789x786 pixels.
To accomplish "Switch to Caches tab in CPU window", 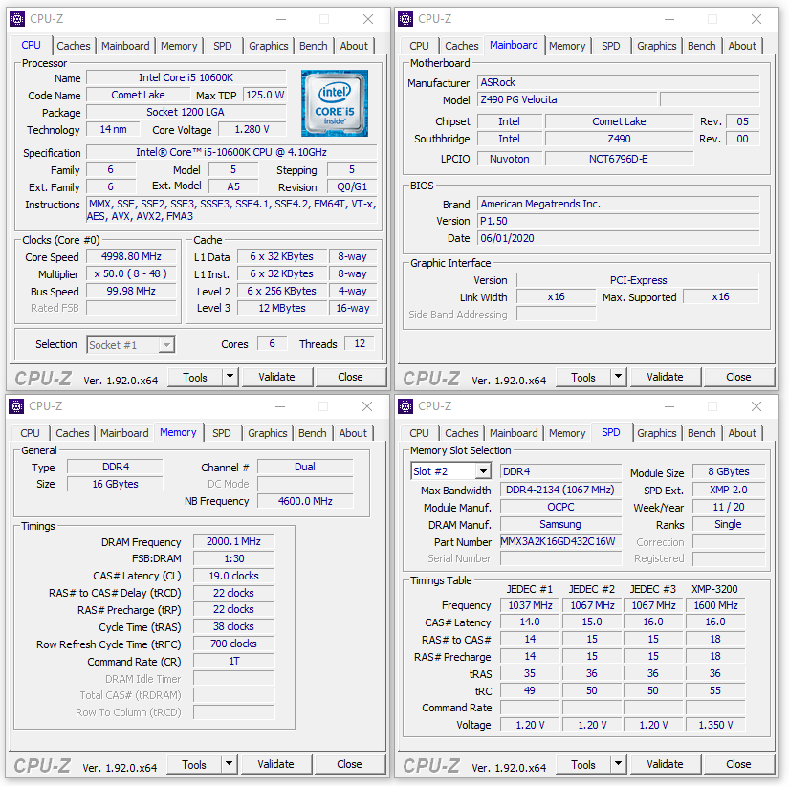I will click(x=74, y=46).
